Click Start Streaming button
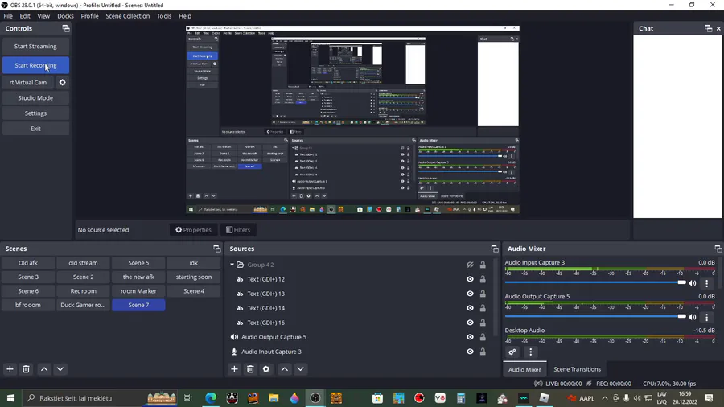724x407 pixels. point(35,46)
